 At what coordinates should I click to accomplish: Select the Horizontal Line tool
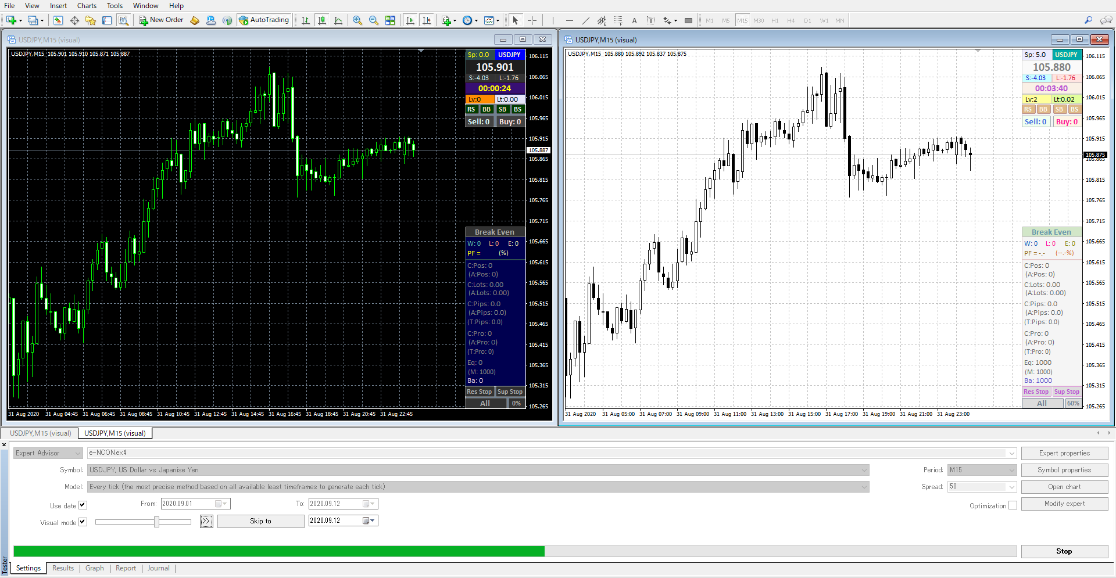(x=569, y=20)
